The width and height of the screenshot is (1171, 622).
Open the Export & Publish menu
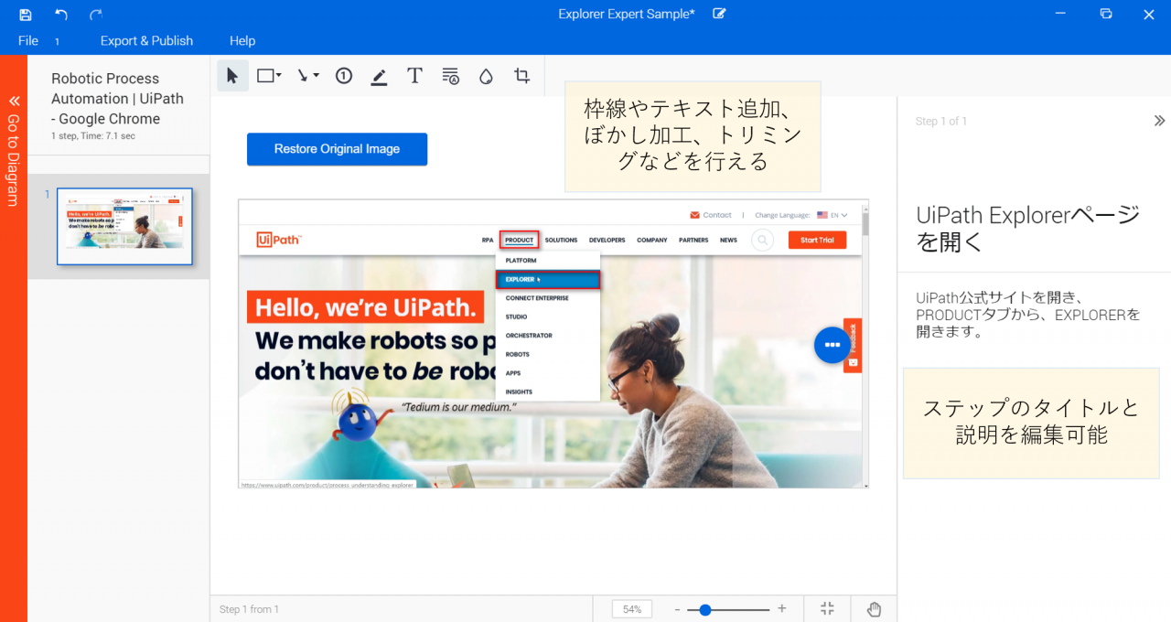click(146, 41)
